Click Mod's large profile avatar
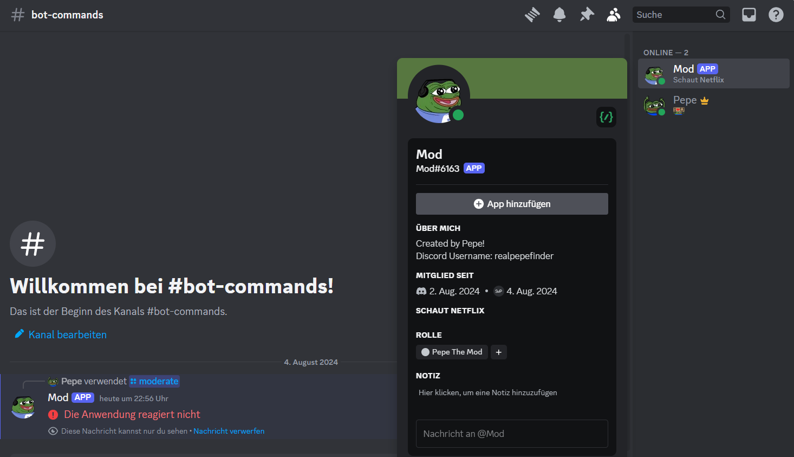This screenshot has height=457, width=794. click(439, 95)
